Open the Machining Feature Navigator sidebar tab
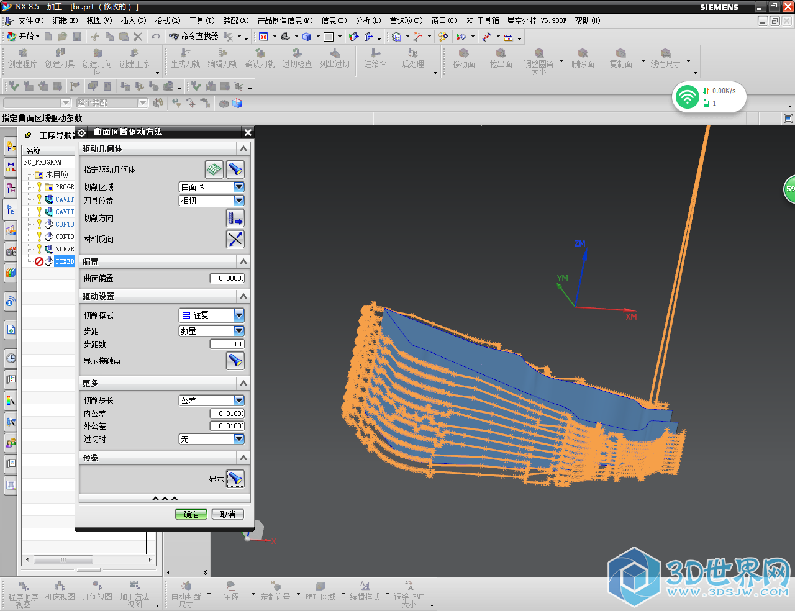 coord(11,230)
